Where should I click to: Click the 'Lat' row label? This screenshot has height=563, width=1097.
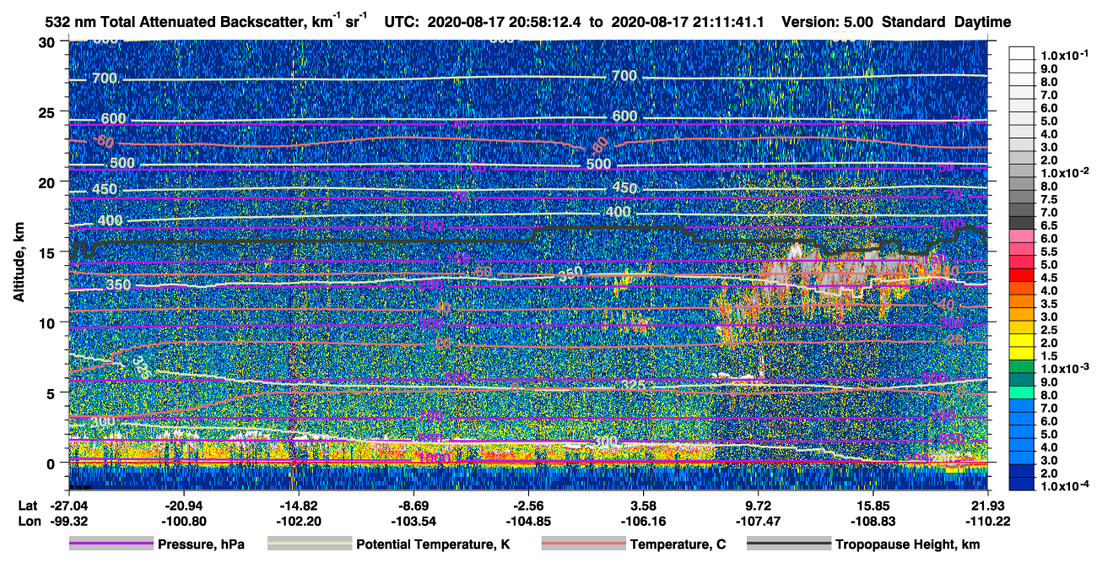click(28, 504)
